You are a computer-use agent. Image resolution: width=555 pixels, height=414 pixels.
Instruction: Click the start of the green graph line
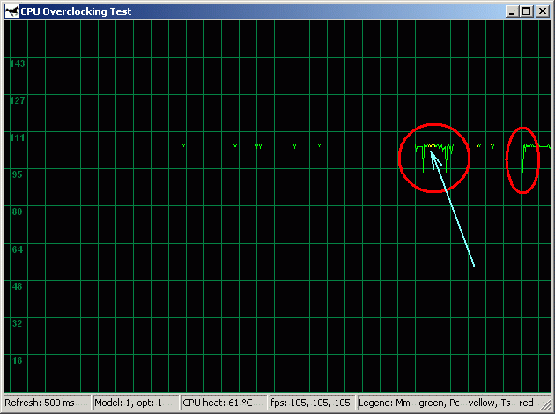(178, 144)
